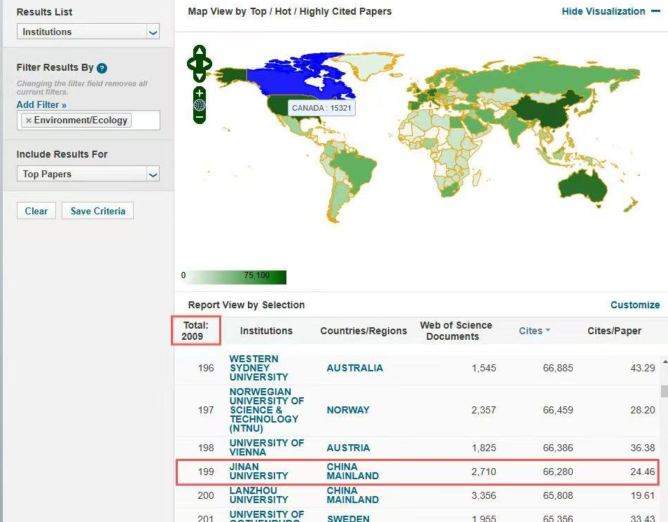
Task: Open the Include Results For Top Papers dropdown
Action: [x=88, y=174]
